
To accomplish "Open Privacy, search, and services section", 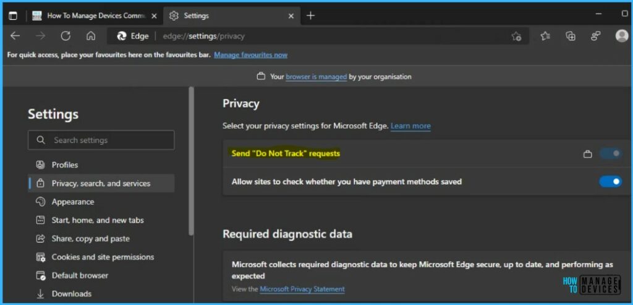I will point(101,183).
